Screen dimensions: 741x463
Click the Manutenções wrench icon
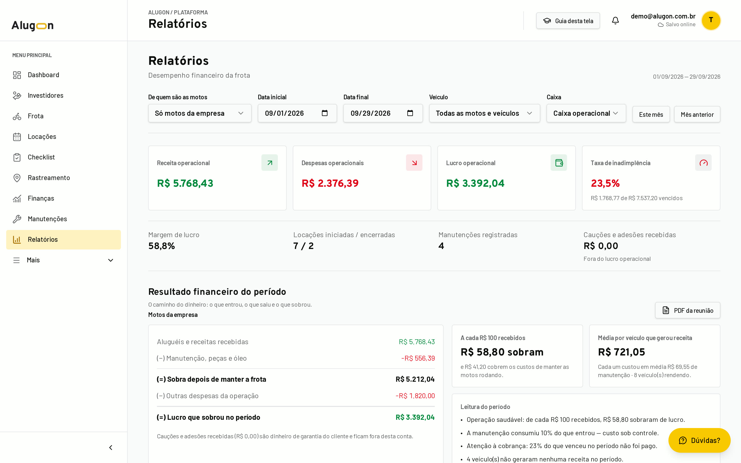[x=17, y=219]
